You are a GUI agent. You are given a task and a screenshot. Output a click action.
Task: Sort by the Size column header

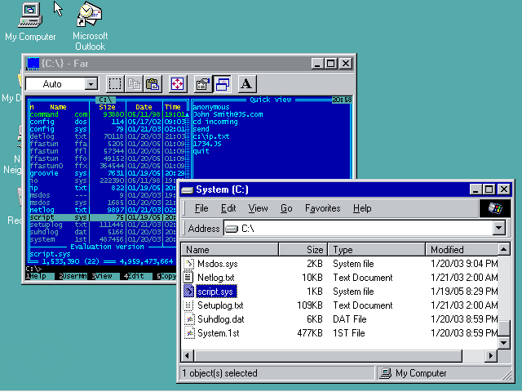[303, 249]
